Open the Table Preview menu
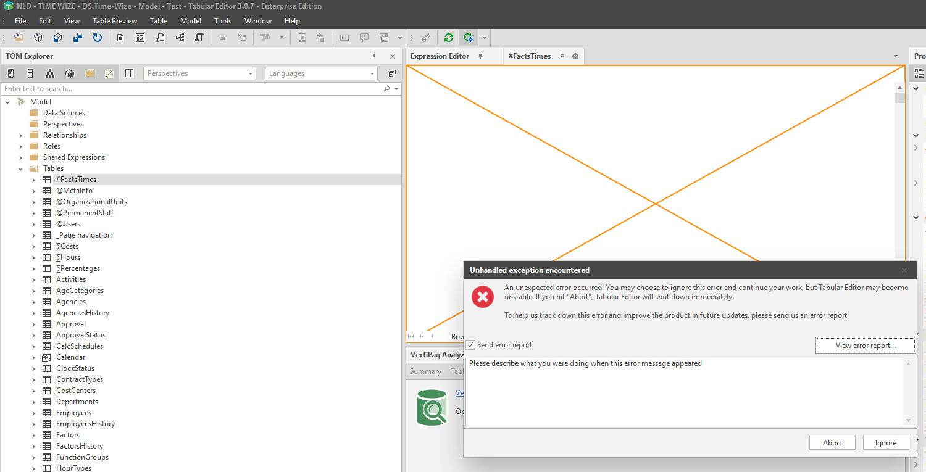The width and height of the screenshot is (926, 472). tap(115, 20)
